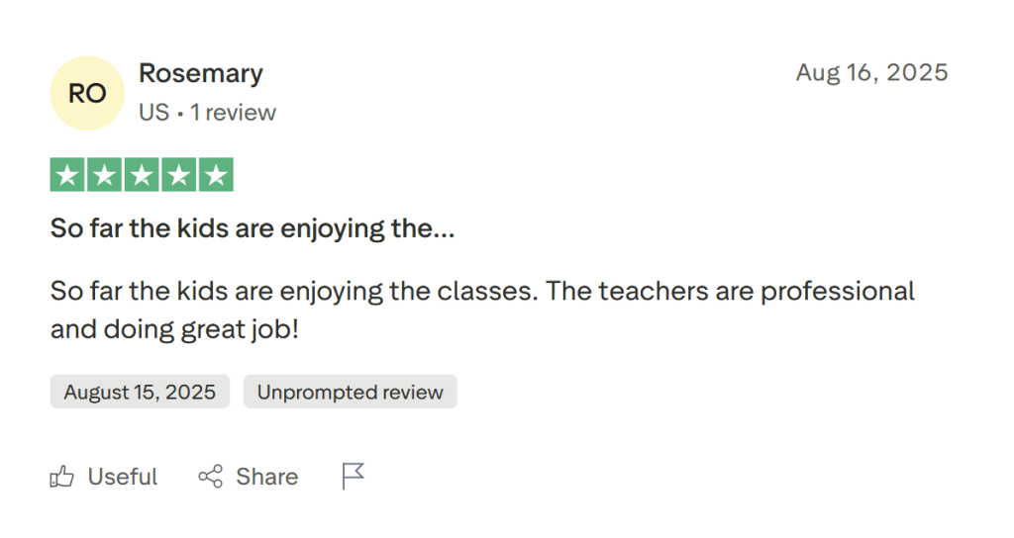This screenshot has width=1014, height=538.
Task: Click the second green star
Action: coord(104,175)
